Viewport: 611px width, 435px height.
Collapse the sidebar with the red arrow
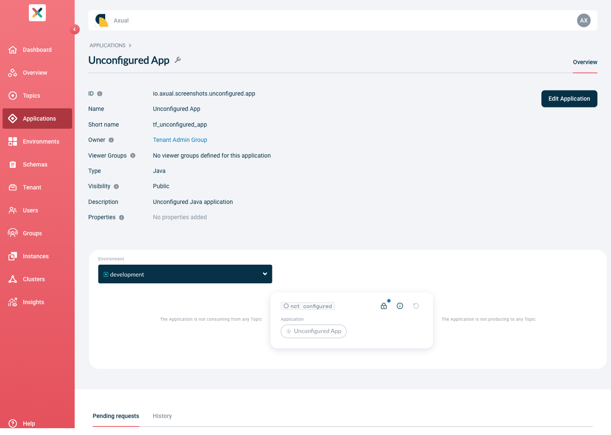coord(75,29)
